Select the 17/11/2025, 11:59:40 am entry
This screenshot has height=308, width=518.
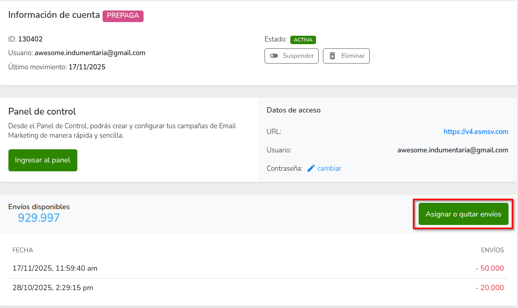point(55,269)
